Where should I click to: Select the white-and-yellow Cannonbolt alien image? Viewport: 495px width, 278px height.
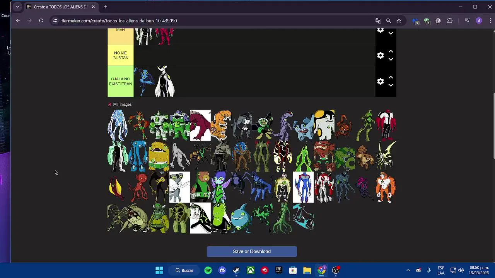point(324,125)
